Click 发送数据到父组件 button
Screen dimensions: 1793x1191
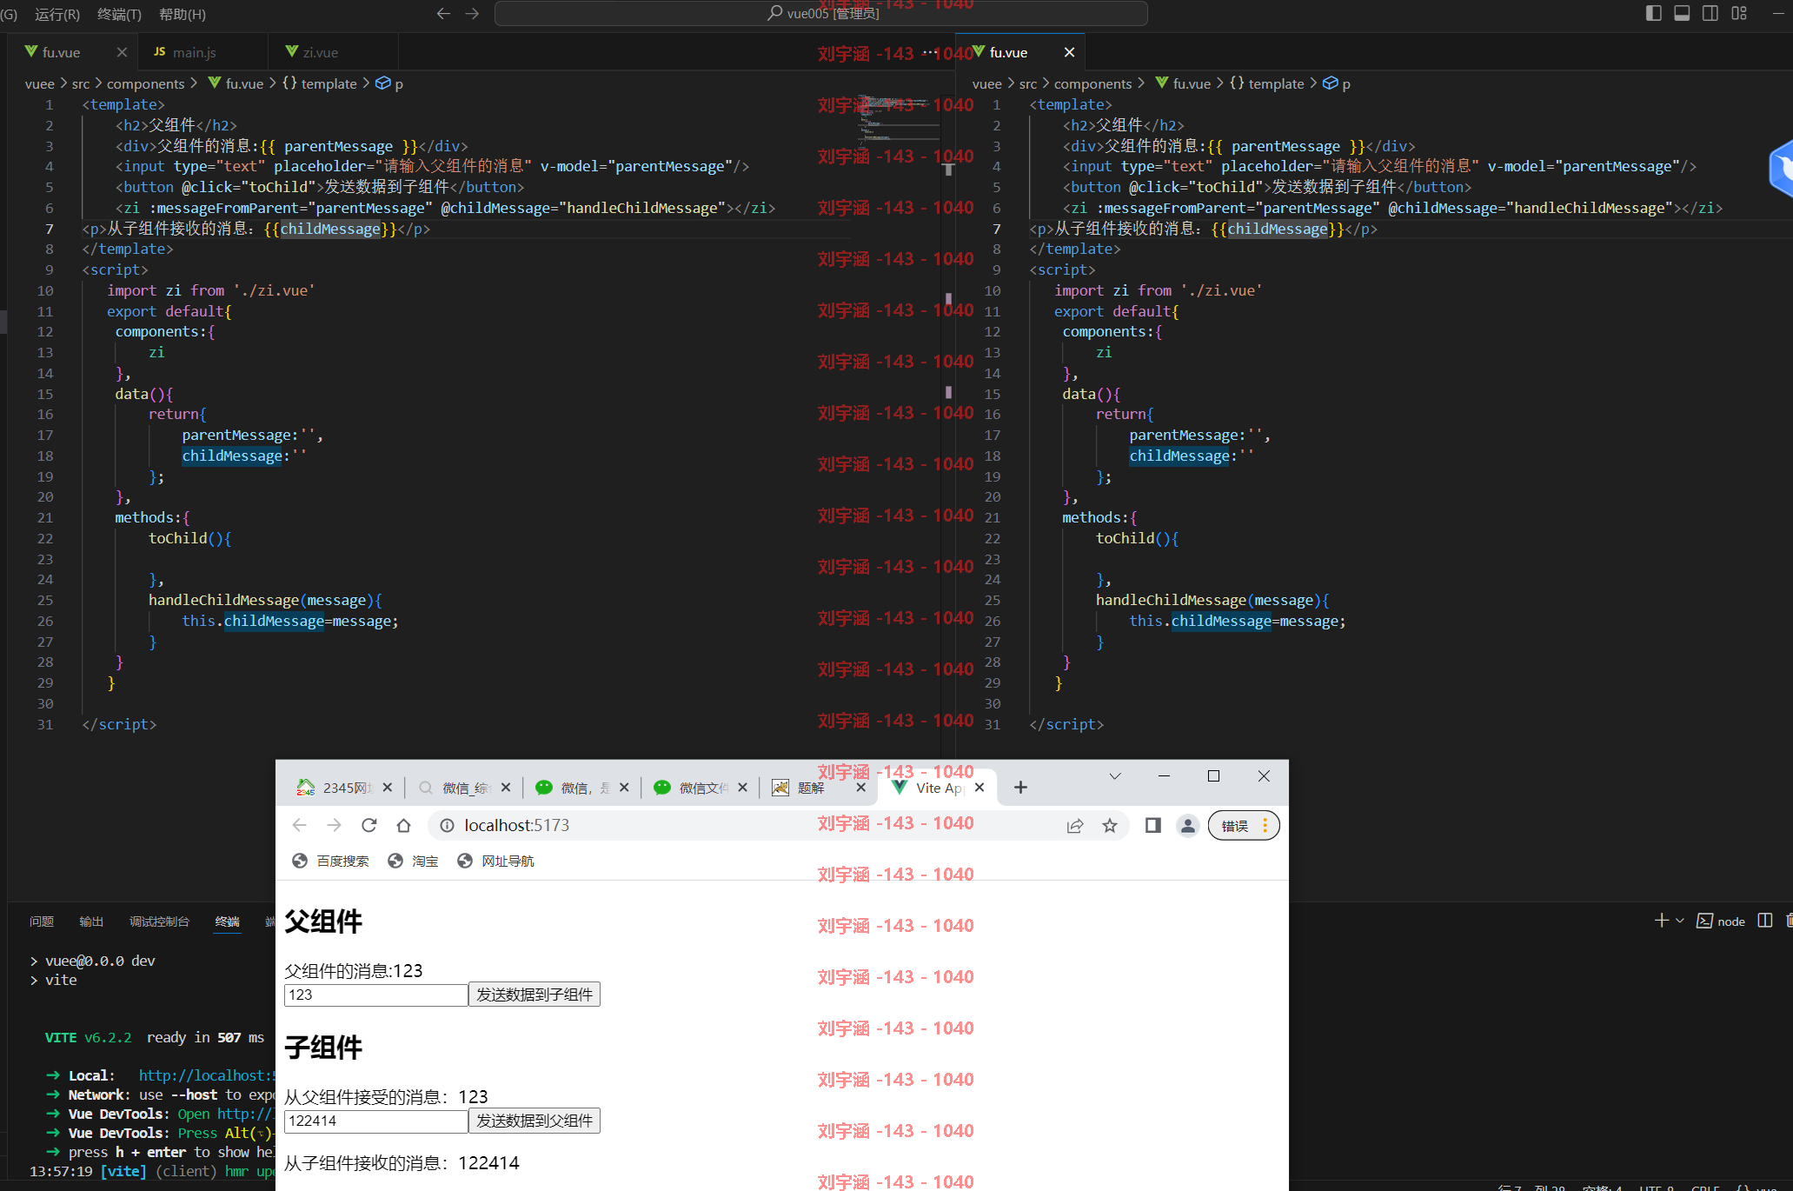(535, 1121)
